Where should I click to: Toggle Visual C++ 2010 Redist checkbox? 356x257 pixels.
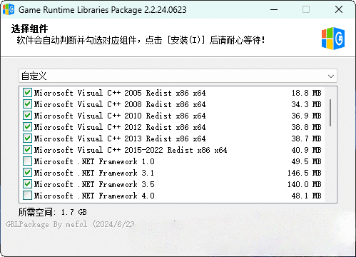pos(27,116)
